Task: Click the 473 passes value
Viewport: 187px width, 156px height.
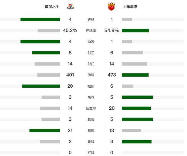Action: [112, 75]
